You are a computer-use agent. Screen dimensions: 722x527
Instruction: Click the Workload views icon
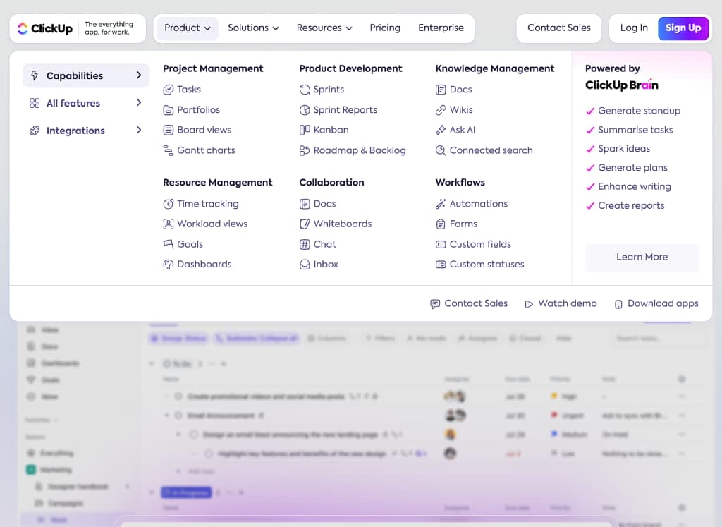click(x=169, y=224)
